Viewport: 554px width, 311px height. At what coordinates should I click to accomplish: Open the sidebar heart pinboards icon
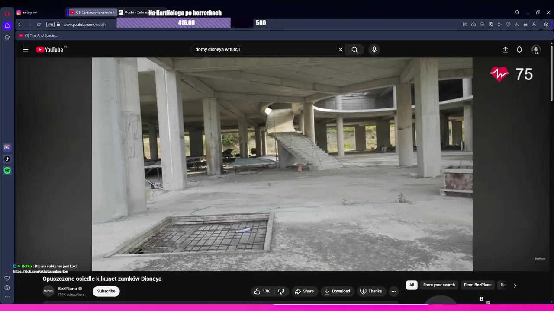coord(7,278)
